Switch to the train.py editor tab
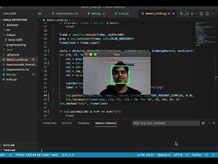This screenshot has width=218, height=164. 124,14
